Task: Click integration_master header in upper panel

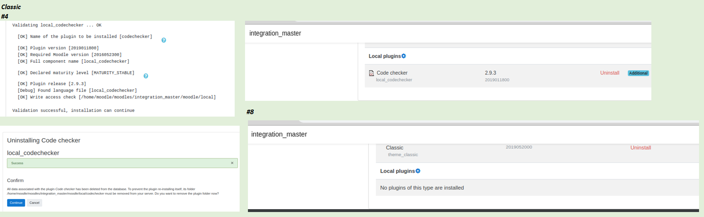Action: pos(275,33)
